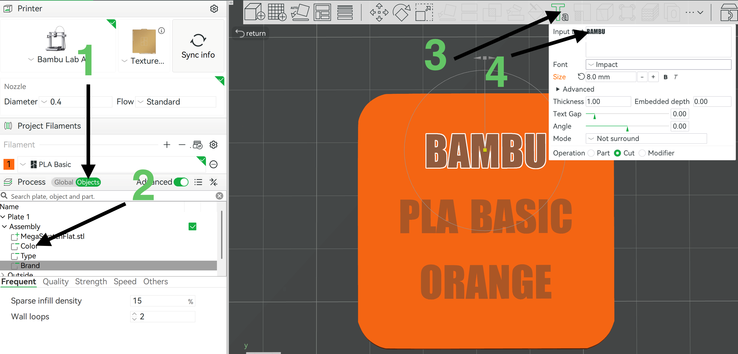Select the Rotate tool
Viewport: 738px width, 354px height.
click(401, 12)
